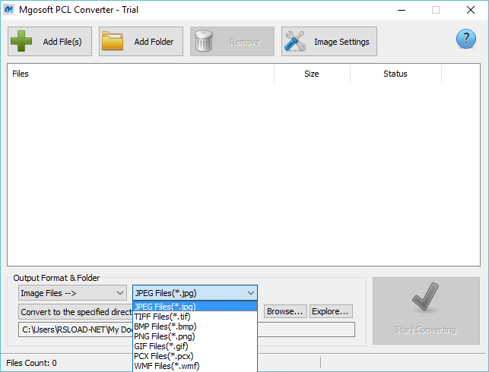Select PCX Files(*.pcx) in the list
The height and width of the screenshot is (372, 489).
pyautogui.click(x=195, y=356)
